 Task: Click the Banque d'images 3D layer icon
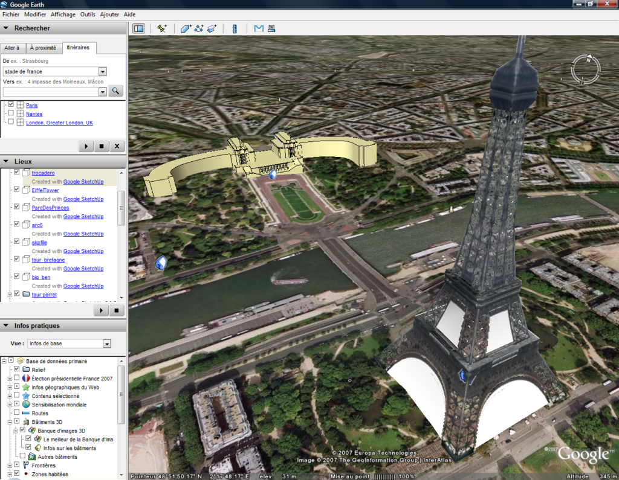click(32, 430)
